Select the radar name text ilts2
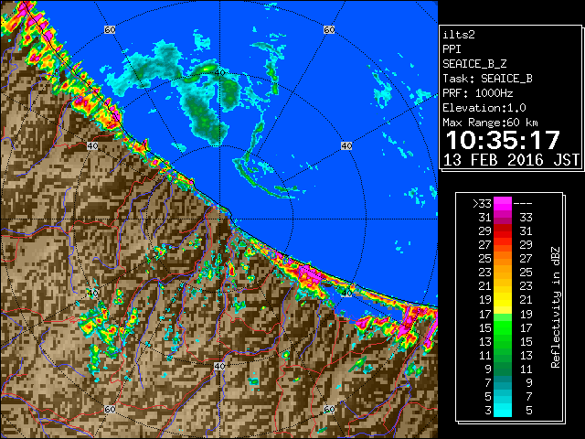This screenshot has height=439, width=585. point(459,35)
